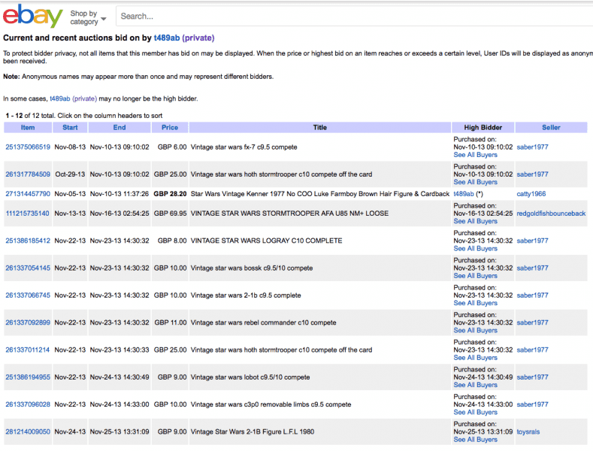Sort table by Start column header

pos(70,128)
